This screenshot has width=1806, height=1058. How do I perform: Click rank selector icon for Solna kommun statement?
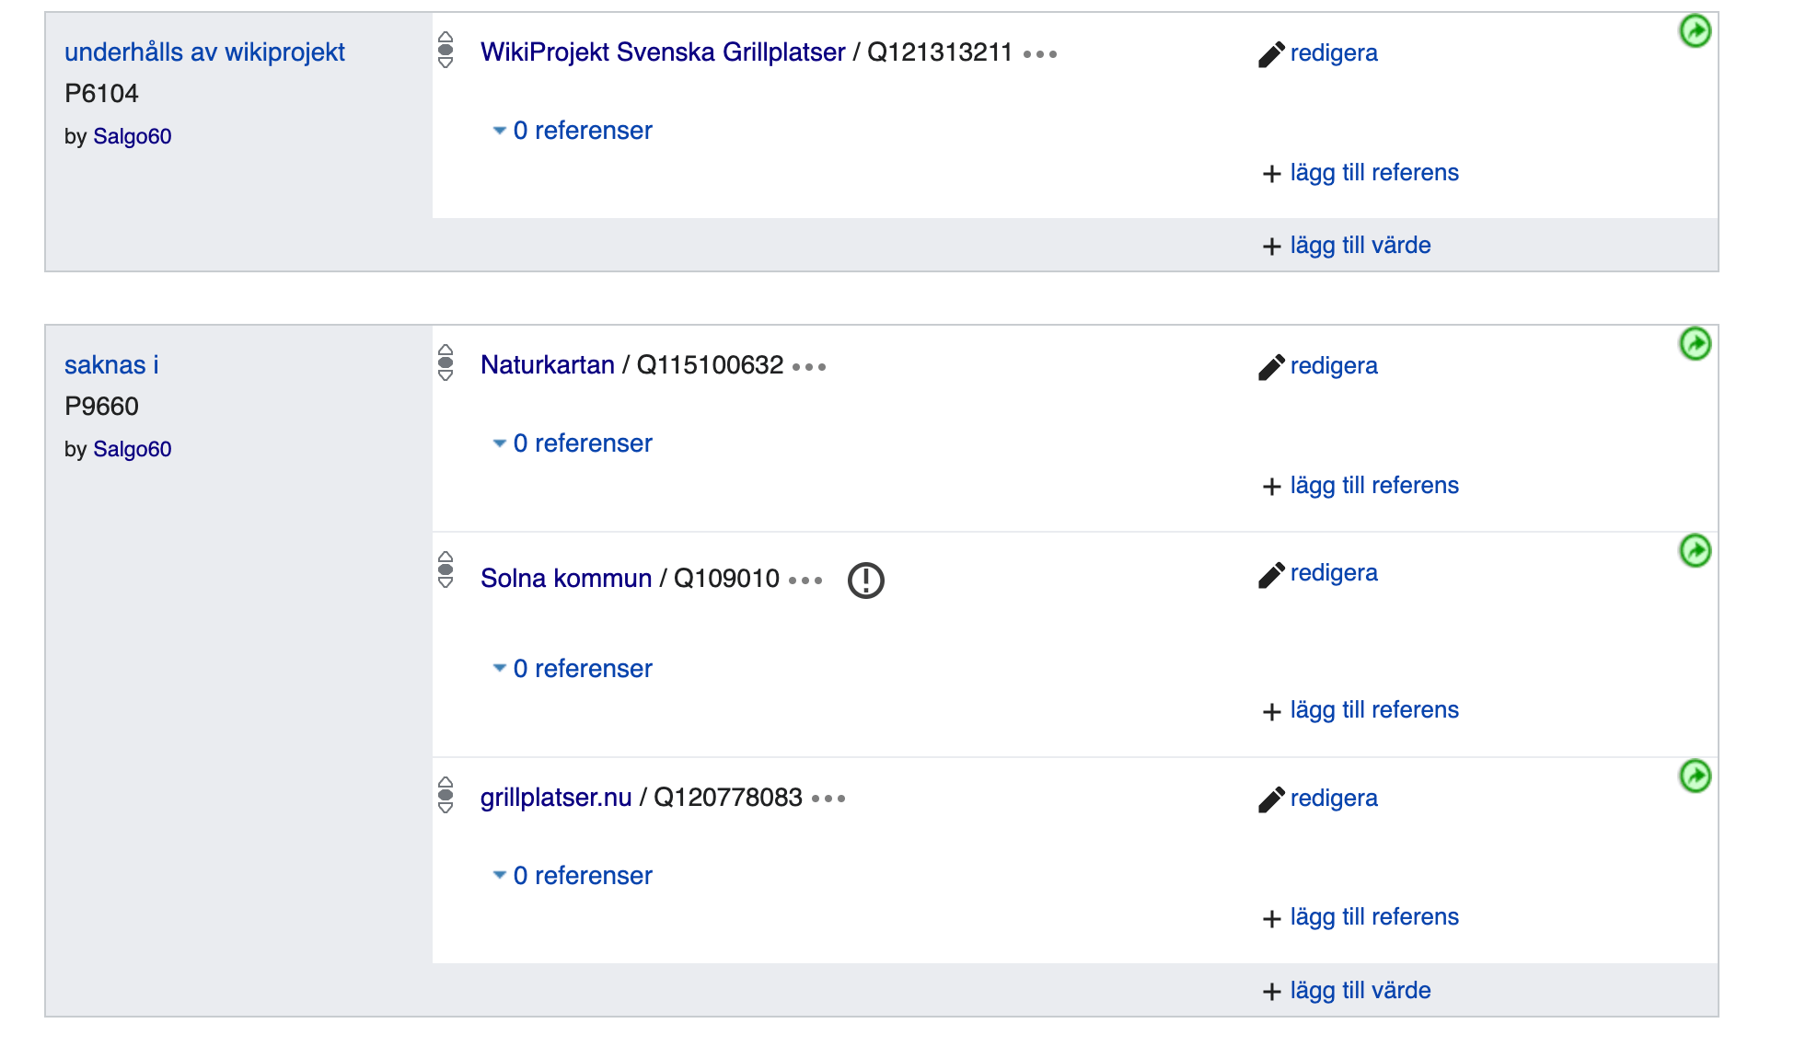(446, 570)
